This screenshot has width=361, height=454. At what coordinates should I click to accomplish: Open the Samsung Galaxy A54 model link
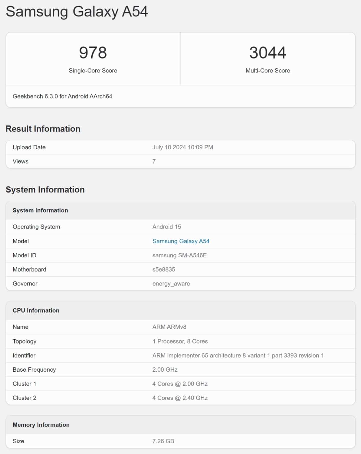coord(181,241)
